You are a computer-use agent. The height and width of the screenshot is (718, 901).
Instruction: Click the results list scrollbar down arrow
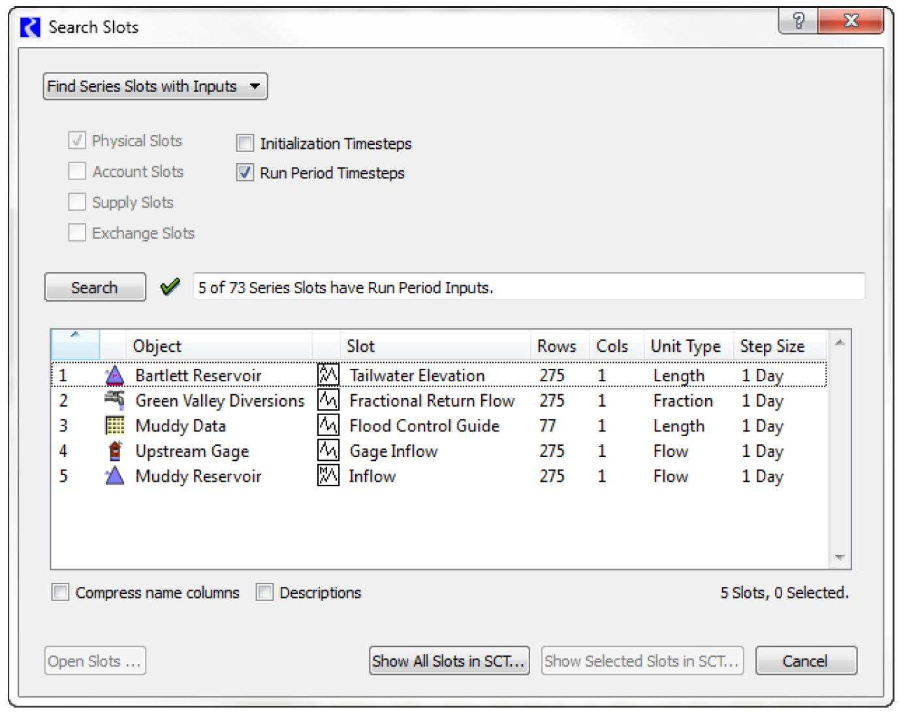click(x=840, y=557)
